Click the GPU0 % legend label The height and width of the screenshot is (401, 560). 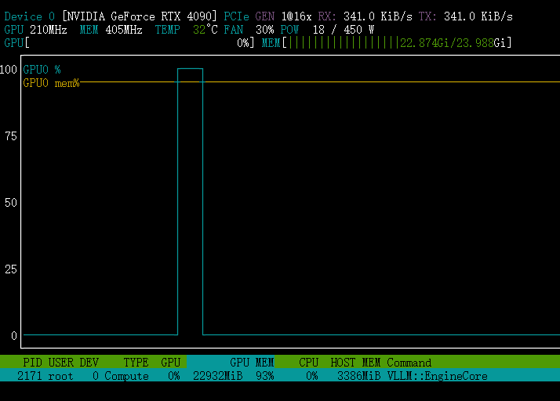[x=42, y=69]
